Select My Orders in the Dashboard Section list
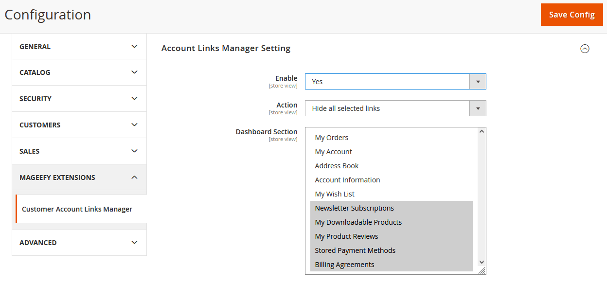The image size is (607, 303). [x=332, y=138]
